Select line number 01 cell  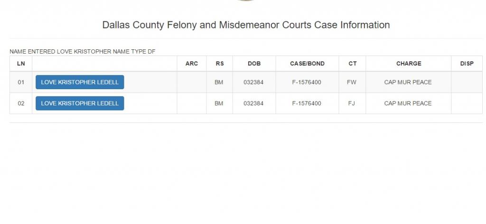click(x=21, y=83)
